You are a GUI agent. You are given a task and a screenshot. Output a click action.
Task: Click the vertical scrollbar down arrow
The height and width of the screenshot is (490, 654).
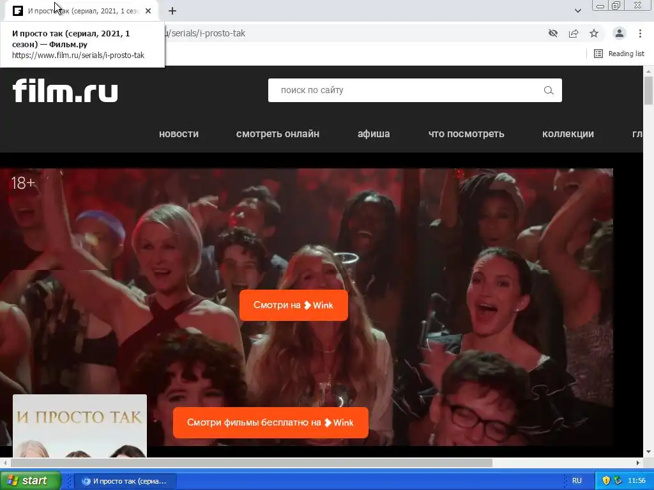[x=648, y=452]
